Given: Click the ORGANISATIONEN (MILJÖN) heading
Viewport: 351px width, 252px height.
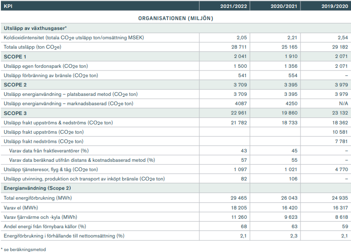Looking at the screenshot, I should click(x=175, y=18).
